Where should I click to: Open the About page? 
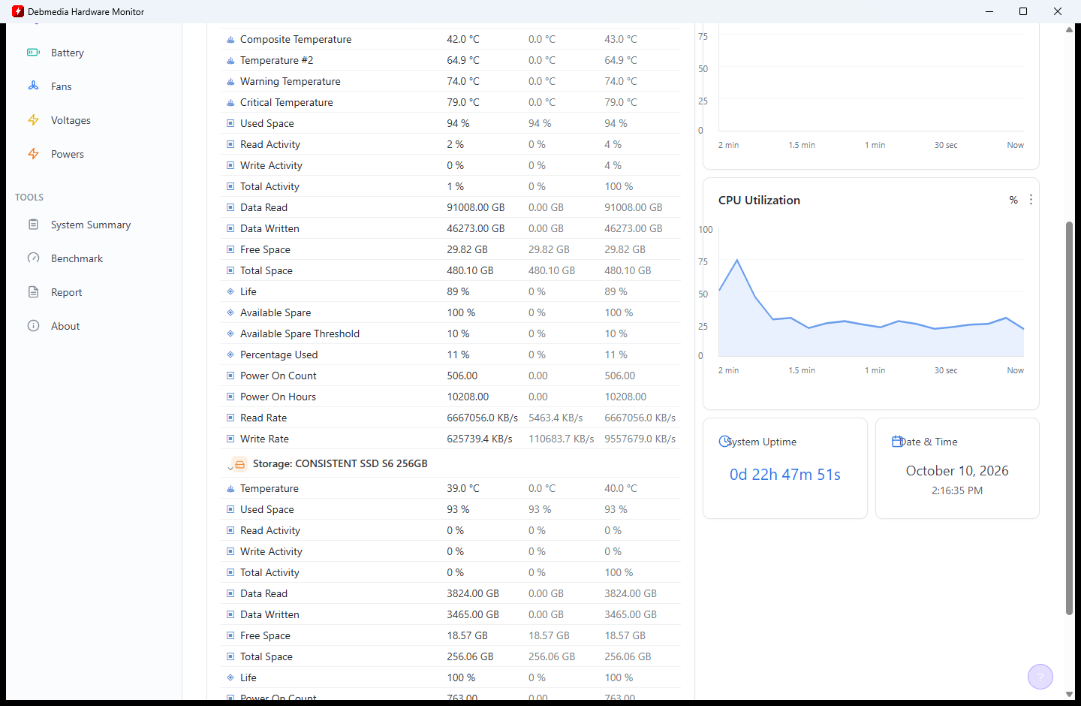click(x=65, y=326)
